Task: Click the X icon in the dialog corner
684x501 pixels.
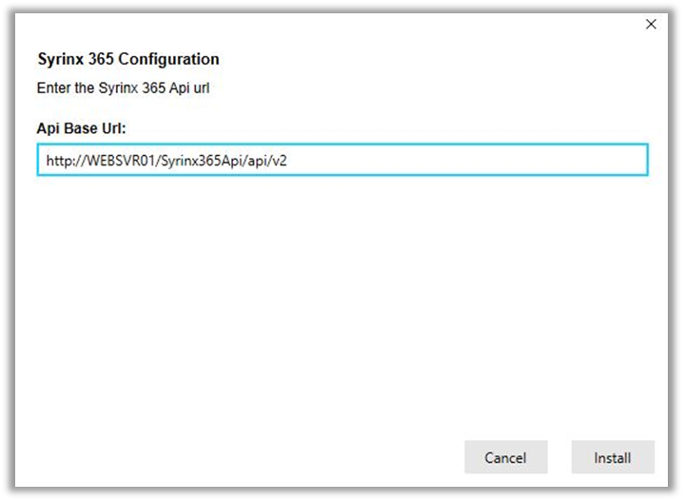Action: [651, 25]
